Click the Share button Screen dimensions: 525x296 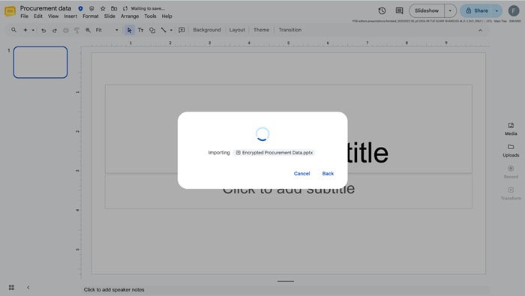(477, 10)
